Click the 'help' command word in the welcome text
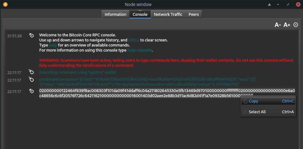303x149 pixels. pyautogui.click(x=53, y=45)
